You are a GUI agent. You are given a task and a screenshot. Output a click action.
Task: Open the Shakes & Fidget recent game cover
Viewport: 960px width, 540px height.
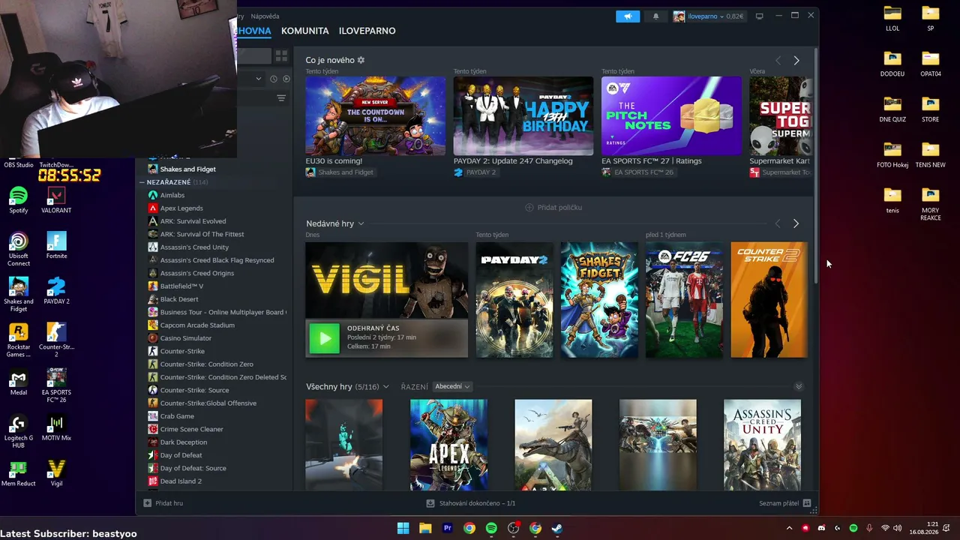click(599, 300)
